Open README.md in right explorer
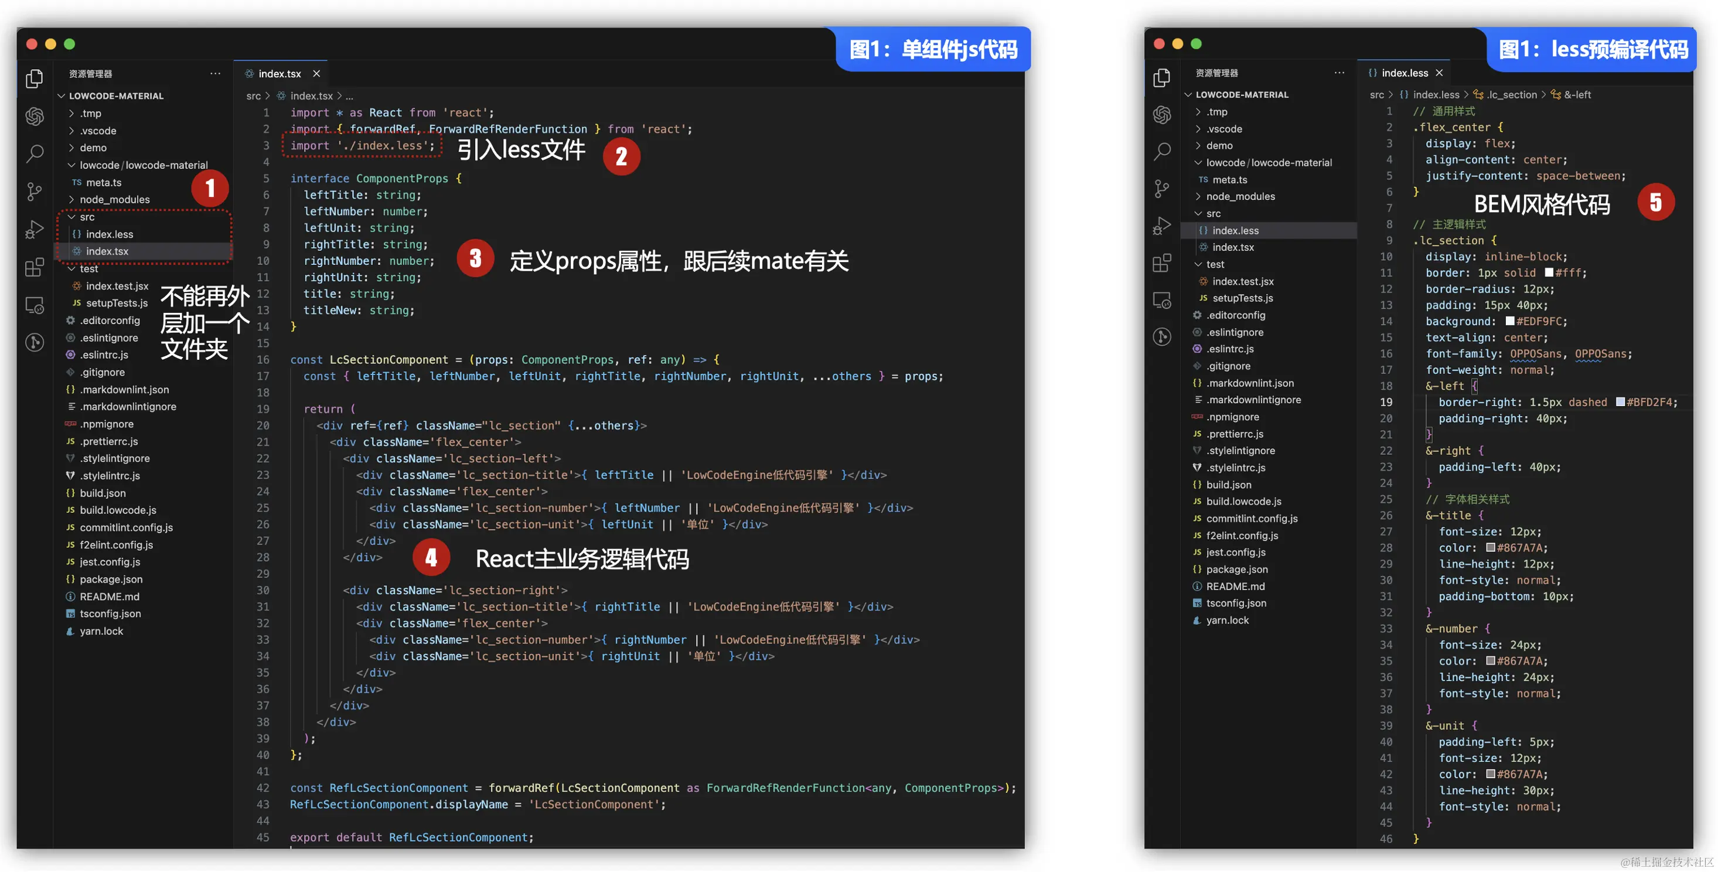Image resolution: width=1718 pixels, height=872 pixels. pos(1235,586)
